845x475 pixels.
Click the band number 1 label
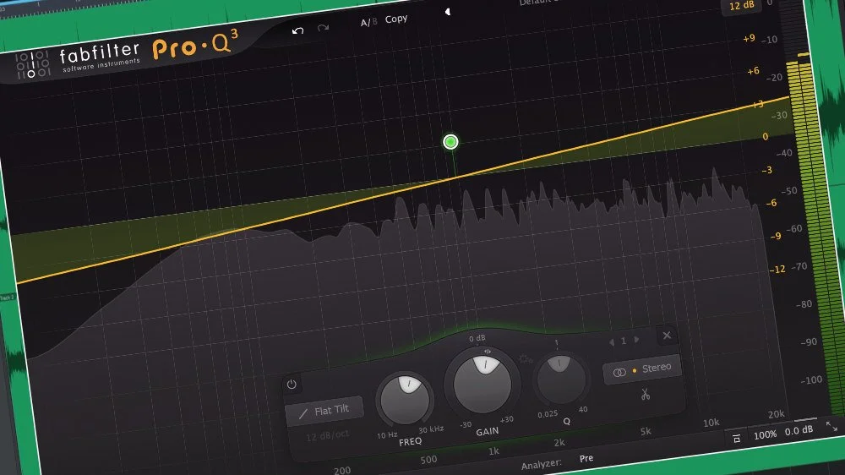[x=624, y=341]
